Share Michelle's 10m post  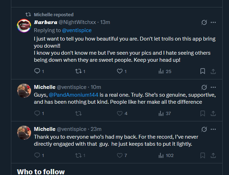[213, 113]
